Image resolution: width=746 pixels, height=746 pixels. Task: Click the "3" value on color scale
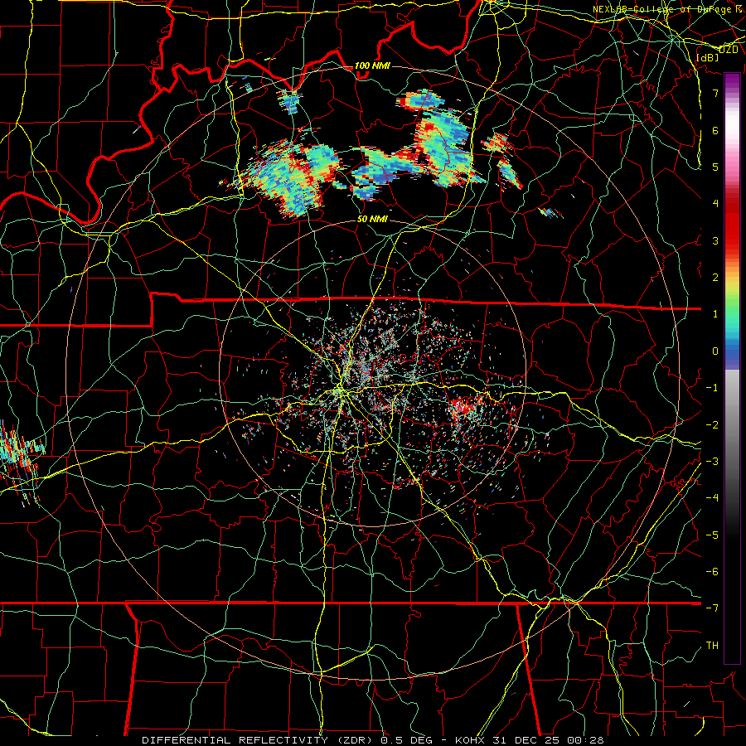tap(715, 240)
